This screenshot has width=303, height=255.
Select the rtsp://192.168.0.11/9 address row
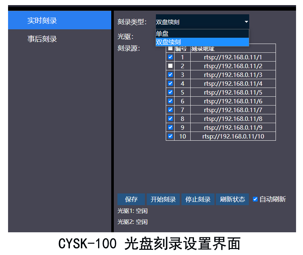pos(233,127)
